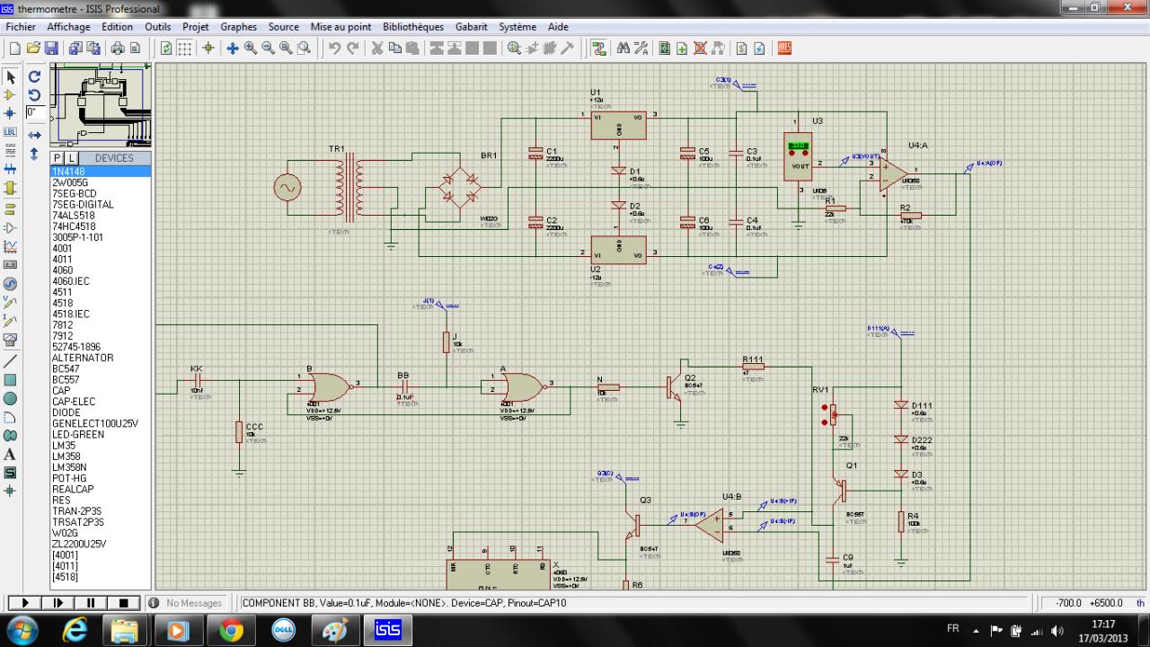1150x647 pixels.
Task: Click the zoom in magnifier icon
Action: 251,49
